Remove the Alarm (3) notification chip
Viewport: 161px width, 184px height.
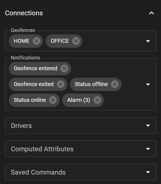coord(97,100)
